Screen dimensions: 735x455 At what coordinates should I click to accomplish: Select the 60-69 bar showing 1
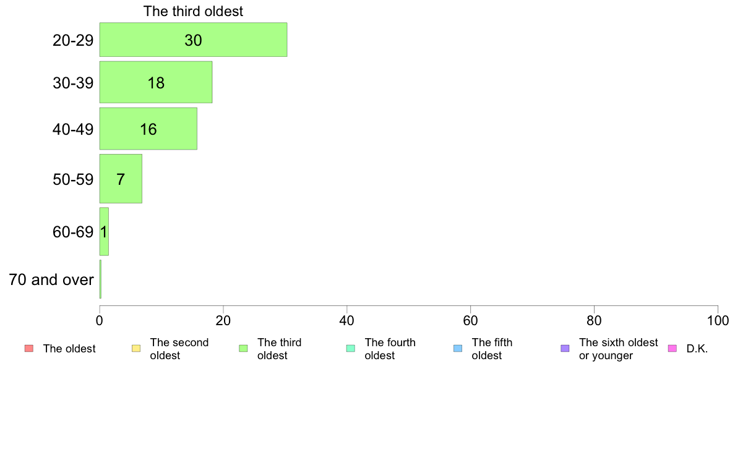click(x=104, y=231)
